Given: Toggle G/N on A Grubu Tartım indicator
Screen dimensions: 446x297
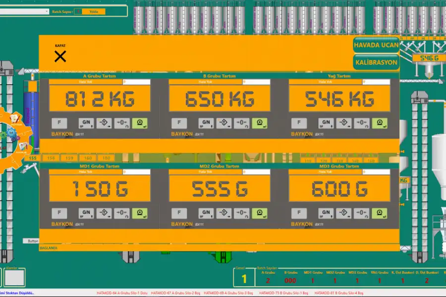Looking at the screenshot, I should coord(86,123).
